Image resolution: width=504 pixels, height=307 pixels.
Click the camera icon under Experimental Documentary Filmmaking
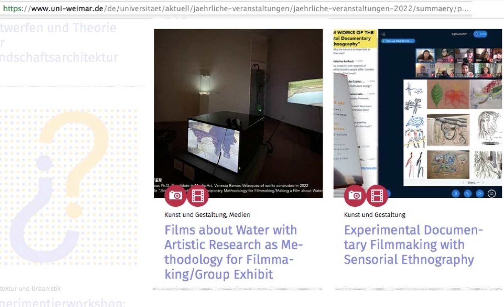click(355, 196)
